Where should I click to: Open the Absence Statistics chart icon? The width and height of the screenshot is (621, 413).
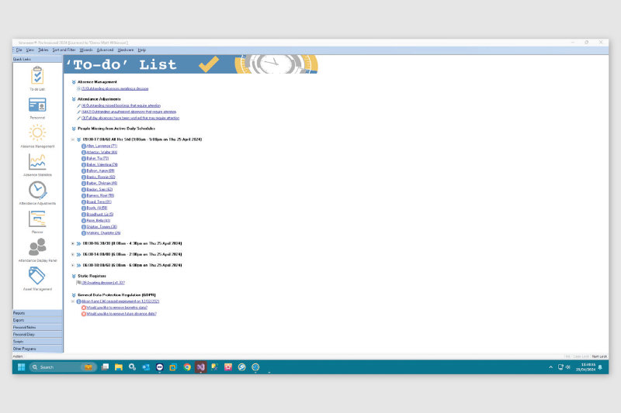(x=37, y=162)
